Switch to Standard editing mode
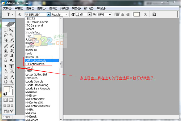This screenshot has width=181, height=121. point(6,100)
